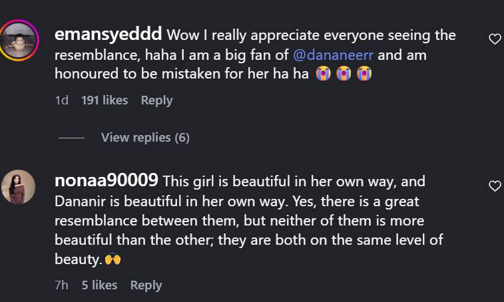Like nonaa90009's comment with heart icon
Image resolution: width=504 pixels, height=302 pixels.
pos(495,186)
